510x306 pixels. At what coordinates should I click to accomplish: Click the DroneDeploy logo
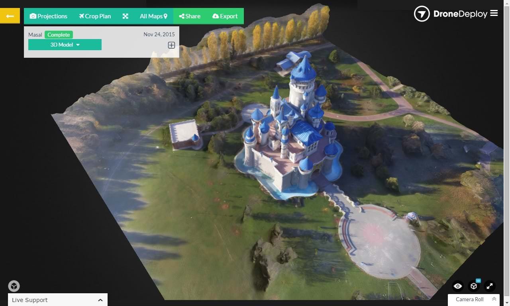click(451, 14)
